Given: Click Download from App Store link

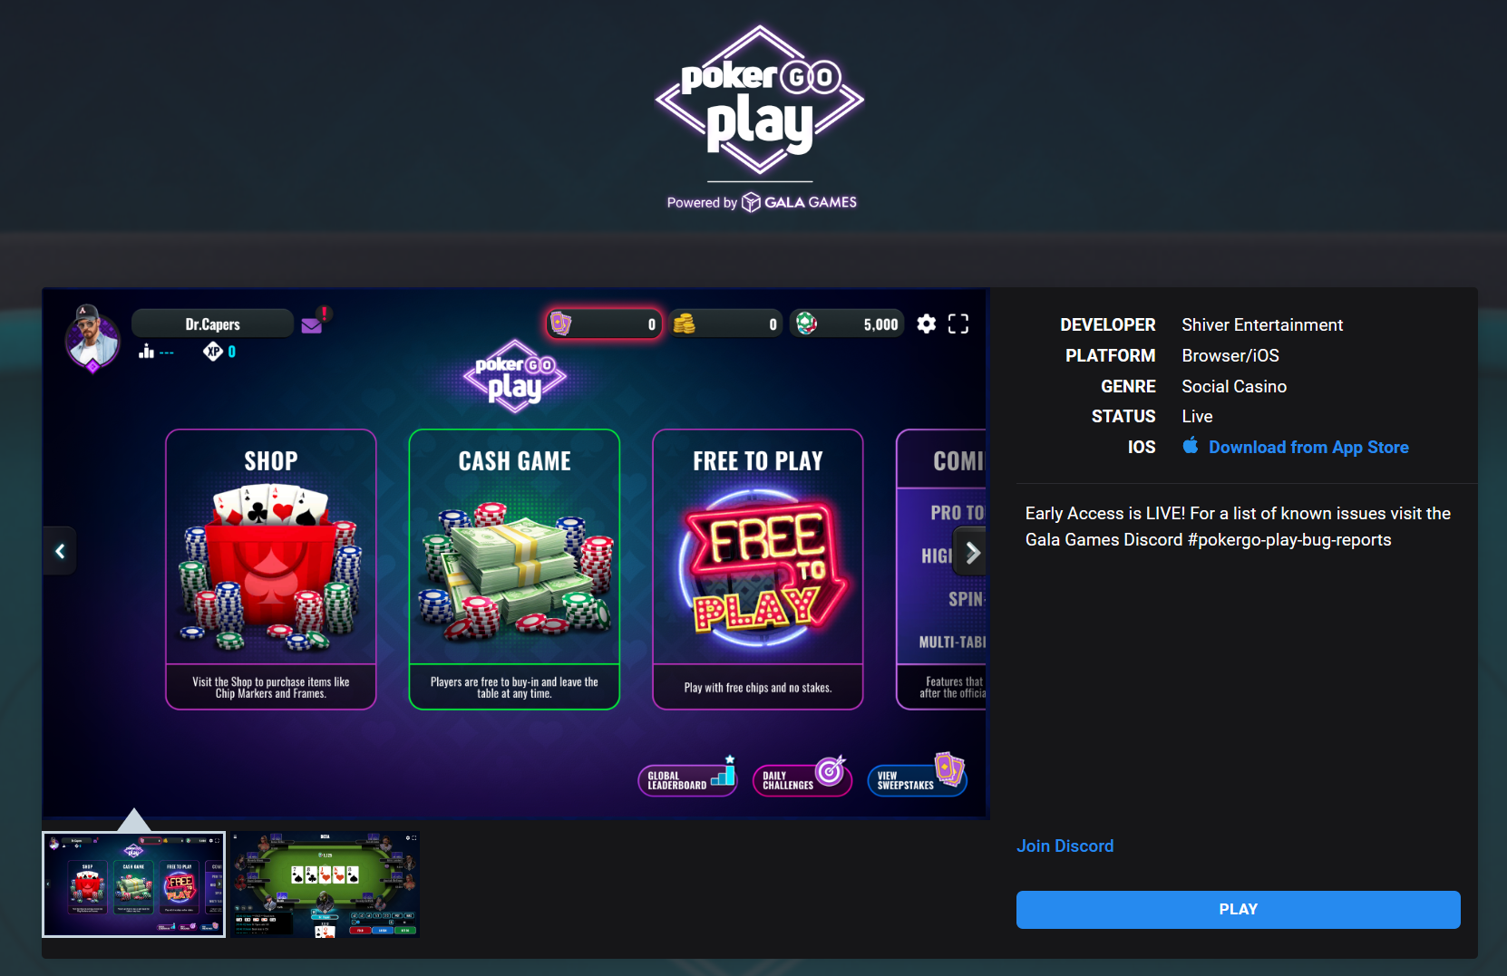Looking at the screenshot, I should (1308, 448).
